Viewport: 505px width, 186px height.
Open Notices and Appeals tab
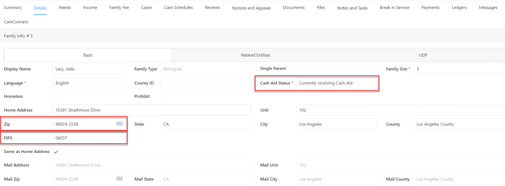[251, 8]
